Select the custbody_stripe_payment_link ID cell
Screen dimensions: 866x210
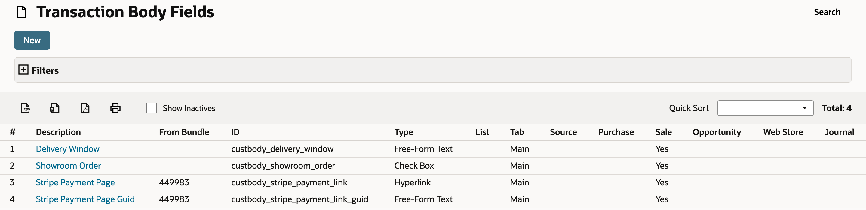point(289,182)
